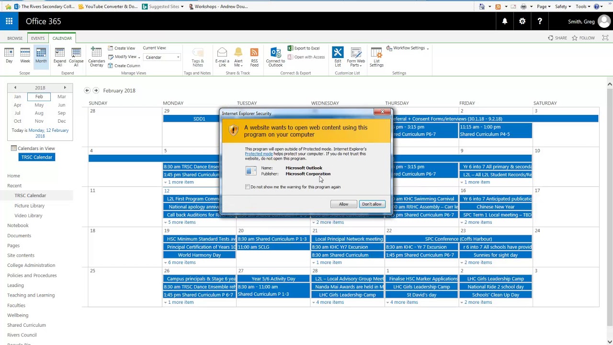Image resolution: width=613 pixels, height=345 pixels.
Task: Open the Page menu dropdown in browser toolbar
Action: (544, 7)
